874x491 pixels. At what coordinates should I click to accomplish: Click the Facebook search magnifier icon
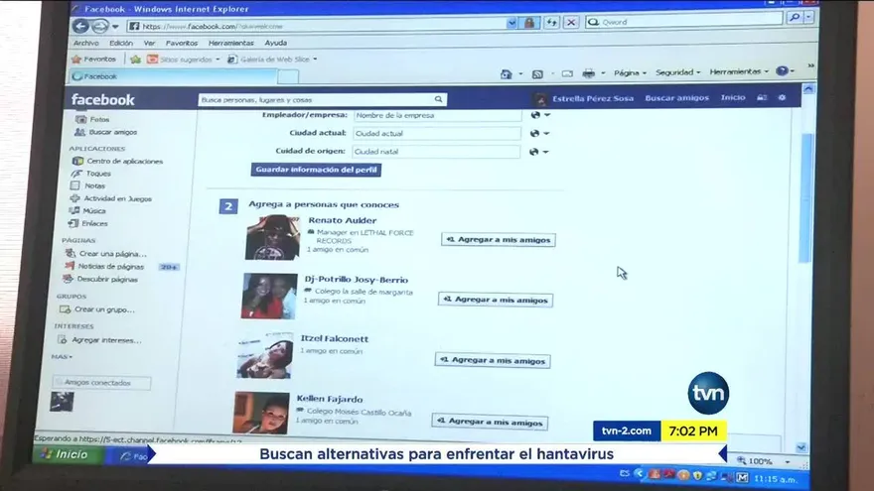[439, 99]
